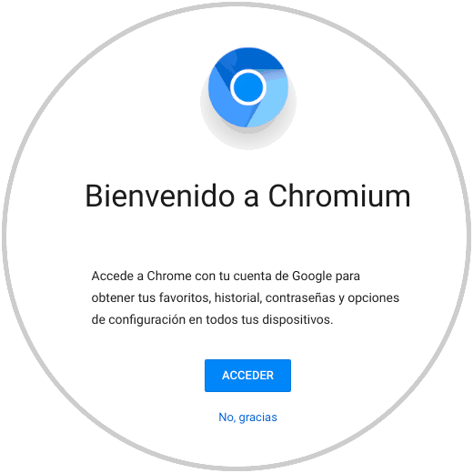Click the word Chrome in the description
The image size is (473, 473).
[x=169, y=277]
